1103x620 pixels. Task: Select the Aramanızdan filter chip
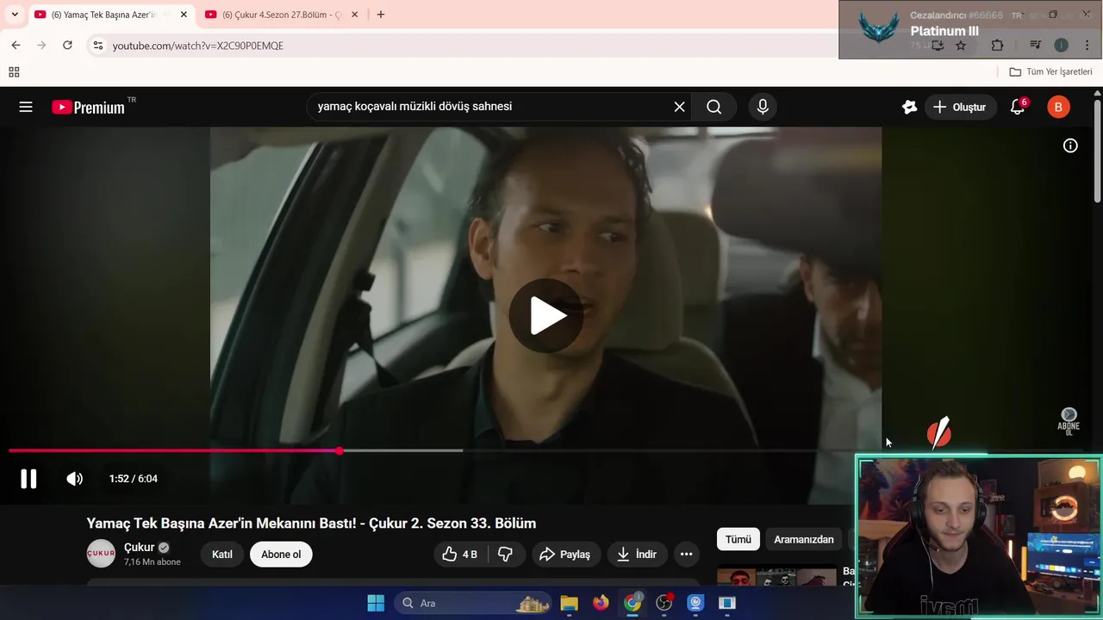click(804, 539)
